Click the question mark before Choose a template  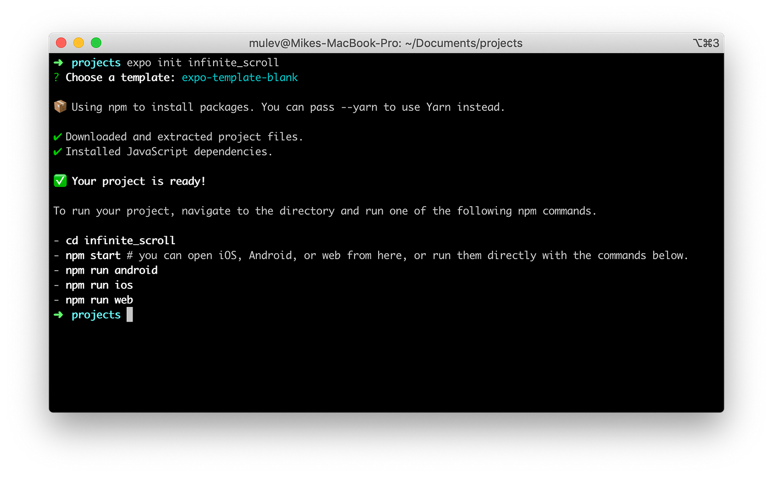coord(56,77)
